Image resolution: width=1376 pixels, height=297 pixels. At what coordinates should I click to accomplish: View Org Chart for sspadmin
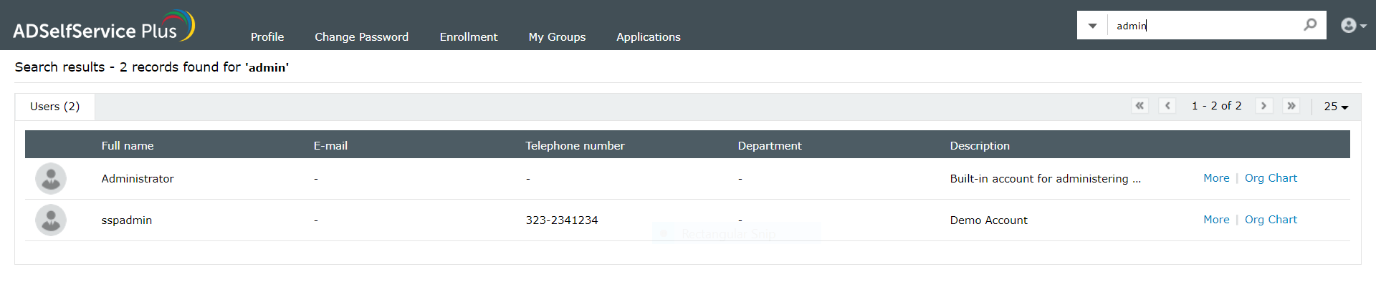(x=1271, y=220)
